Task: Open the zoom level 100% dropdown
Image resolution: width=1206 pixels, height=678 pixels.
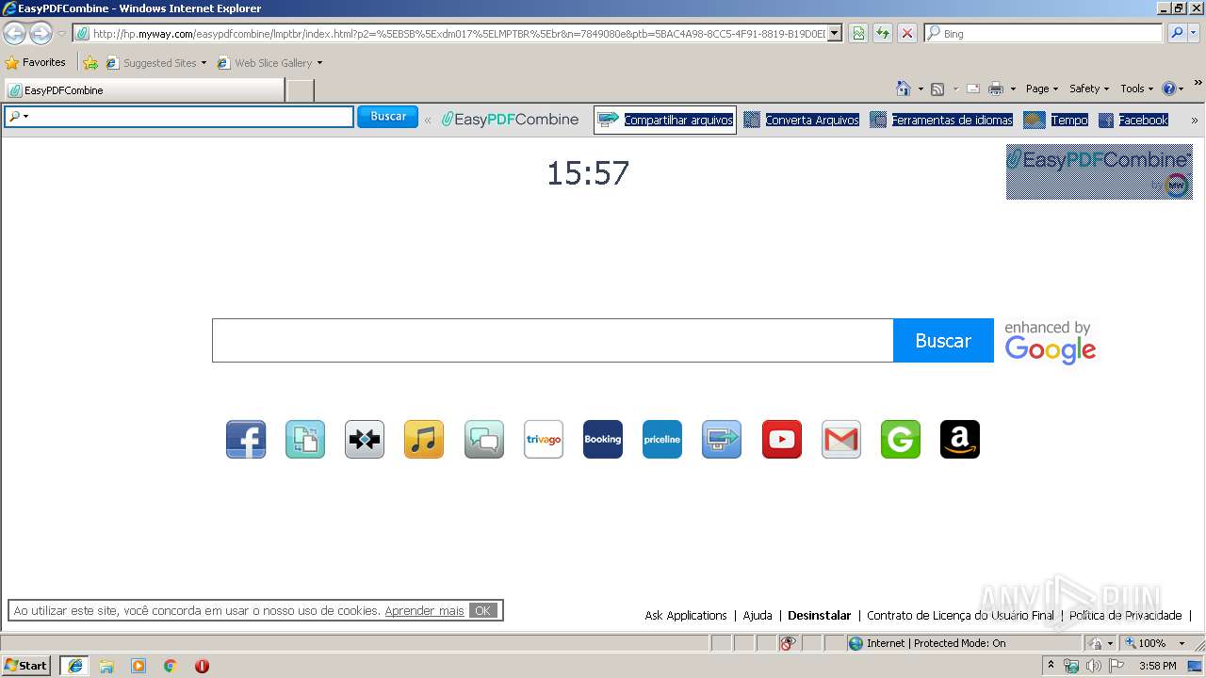Action: 1182,643
